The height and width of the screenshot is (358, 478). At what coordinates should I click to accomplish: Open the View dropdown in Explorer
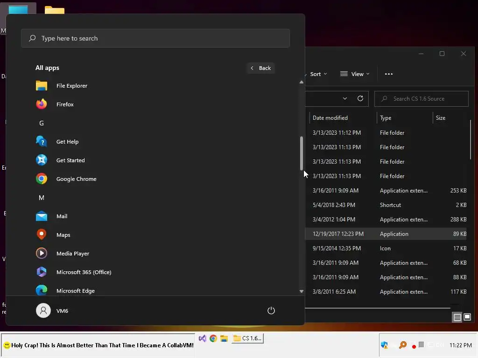(x=355, y=74)
